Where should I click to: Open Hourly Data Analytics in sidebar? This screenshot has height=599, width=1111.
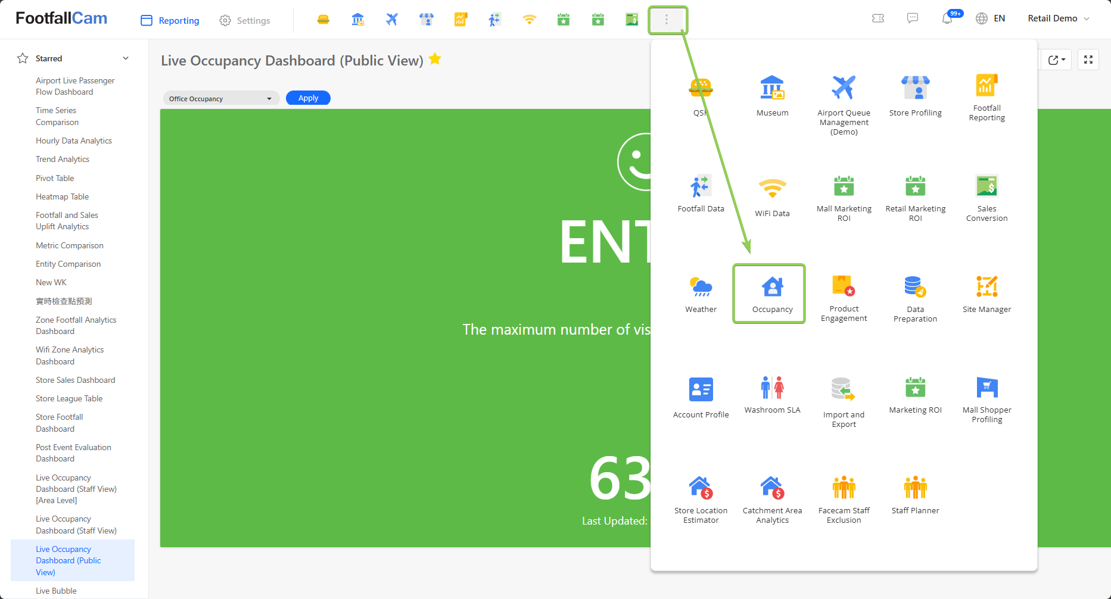[74, 141]
